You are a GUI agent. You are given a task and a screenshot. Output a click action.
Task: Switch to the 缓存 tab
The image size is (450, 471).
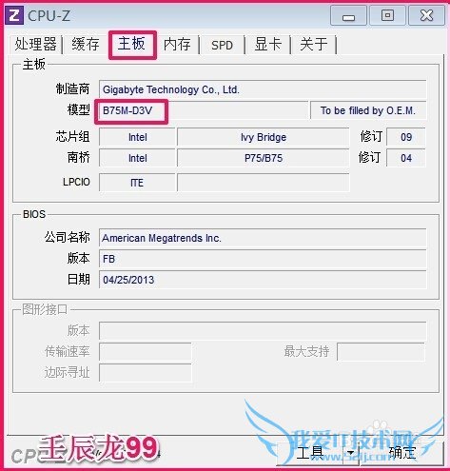coord(86,44)
